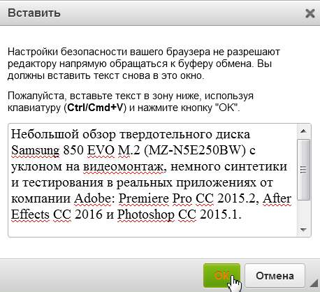Click the word Effects in the text area
This screenshot has width=320, height=292.
click(x=30, y=214)
